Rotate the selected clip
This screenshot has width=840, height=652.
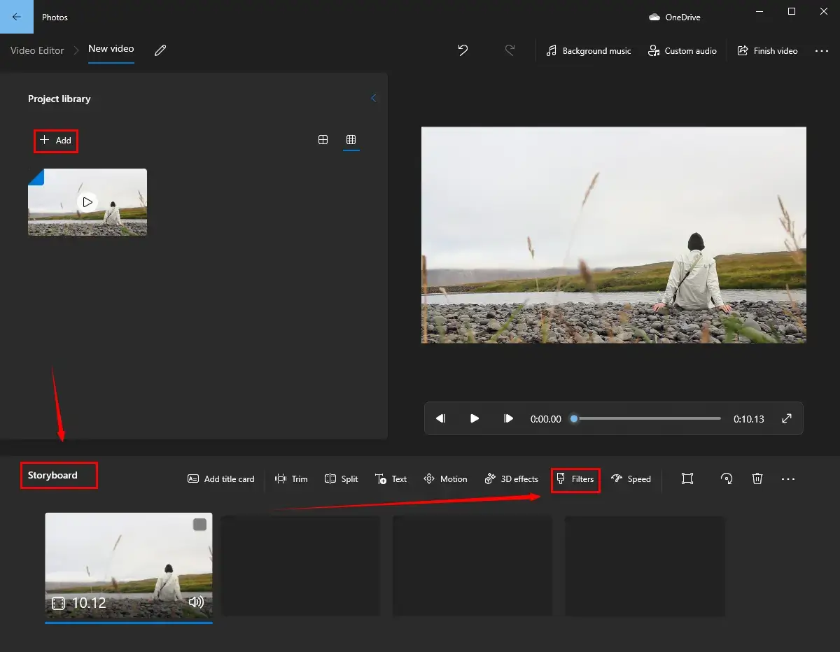click(727, 479)
